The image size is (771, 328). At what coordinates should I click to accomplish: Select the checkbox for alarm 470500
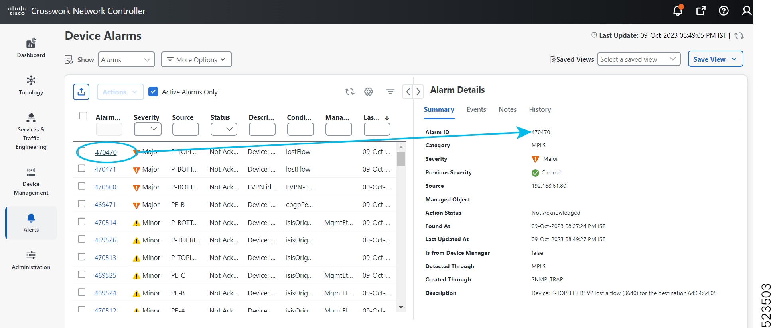coord(82,186)
